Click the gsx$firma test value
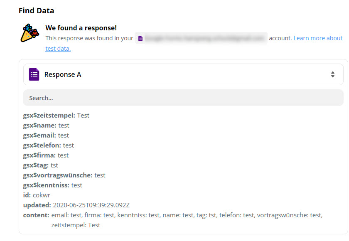The image size is (349, 241). (x=63, y=155)
